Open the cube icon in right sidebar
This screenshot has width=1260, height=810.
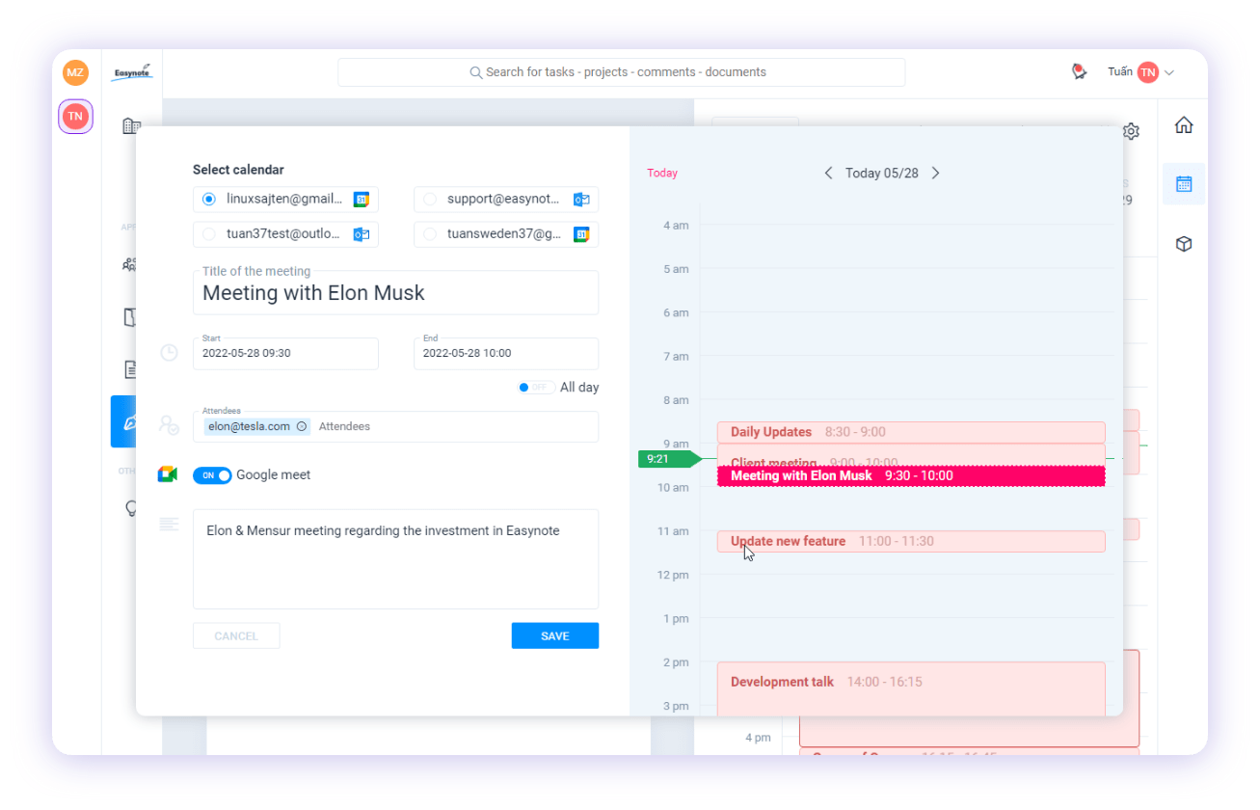point(1184,244)
